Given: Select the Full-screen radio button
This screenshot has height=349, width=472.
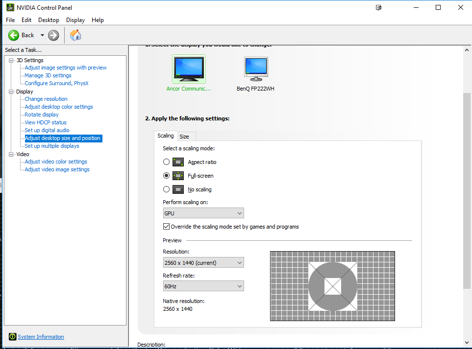Looking at the screenshot, I should (166, 176).
